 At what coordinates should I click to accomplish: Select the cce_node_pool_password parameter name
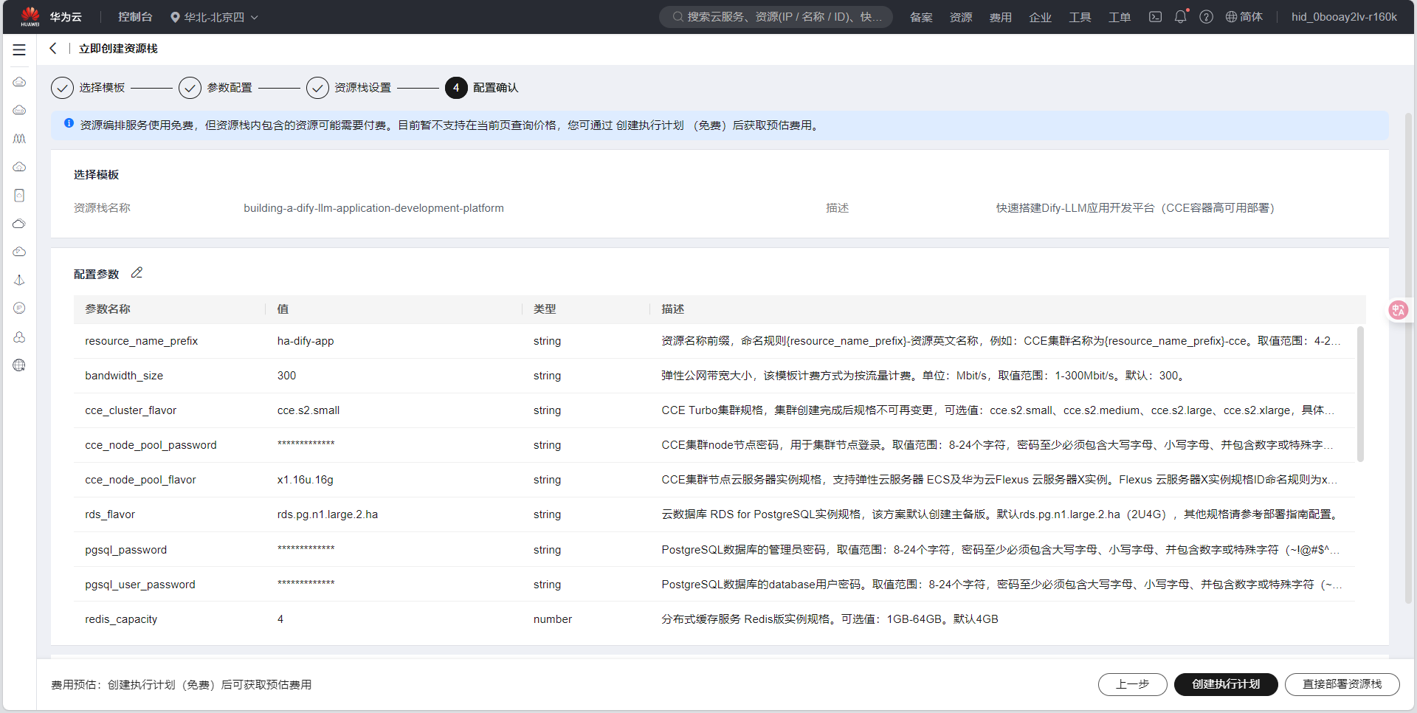pyautogui.click(x=151, y=445)
